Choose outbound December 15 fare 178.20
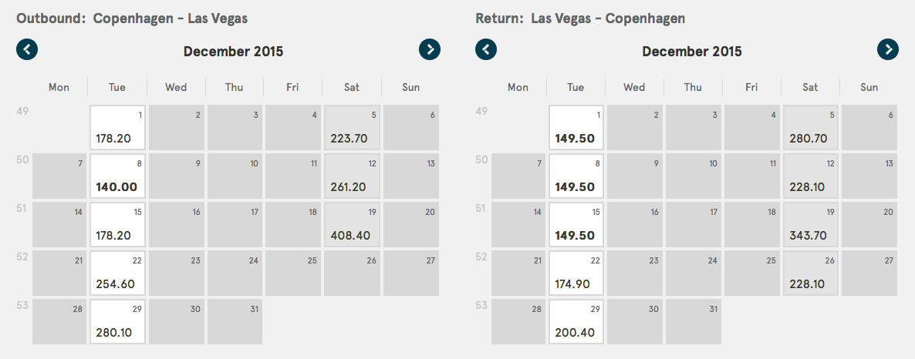The height and width of the screenshot is (359, 915). (117, 224)
